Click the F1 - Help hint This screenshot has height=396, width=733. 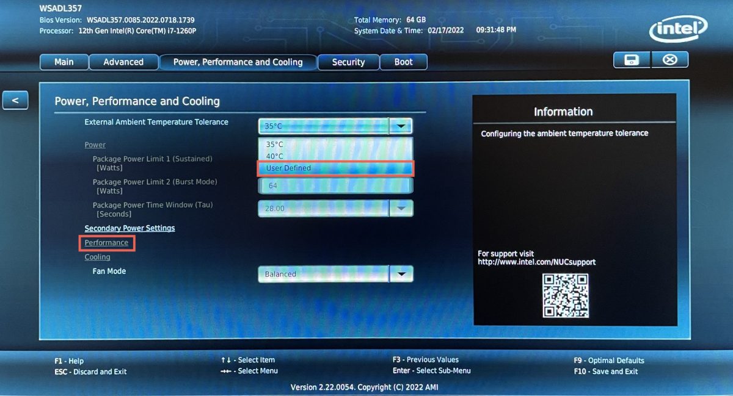pyautogui.click(x=69, y=361)
